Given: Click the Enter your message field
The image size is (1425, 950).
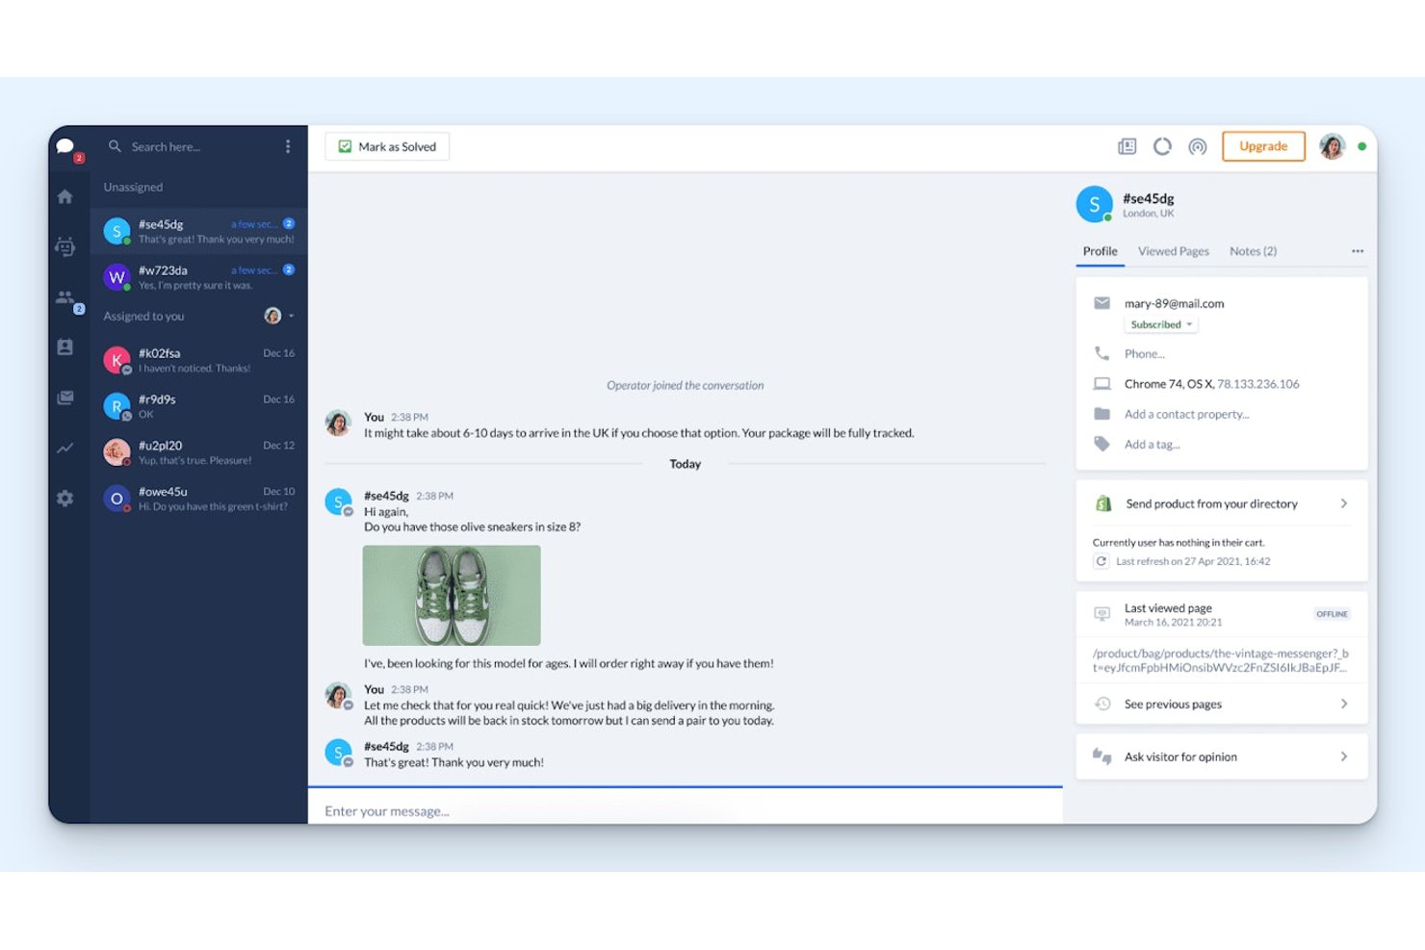Looking at the screenshot, I should coord(686,811).
